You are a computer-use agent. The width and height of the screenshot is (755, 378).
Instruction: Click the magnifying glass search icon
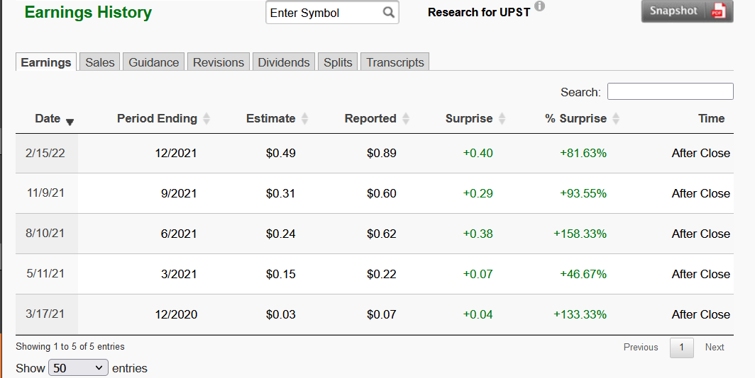[388, 13]
